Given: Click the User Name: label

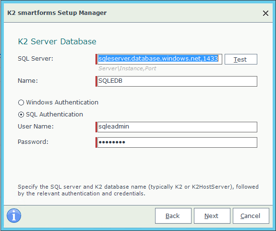Looking at the screenshot, I should click(x=36, y=127).
